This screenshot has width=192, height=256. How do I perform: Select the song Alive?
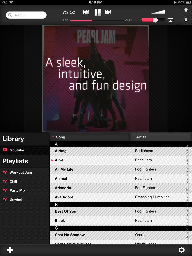[59, 160]
